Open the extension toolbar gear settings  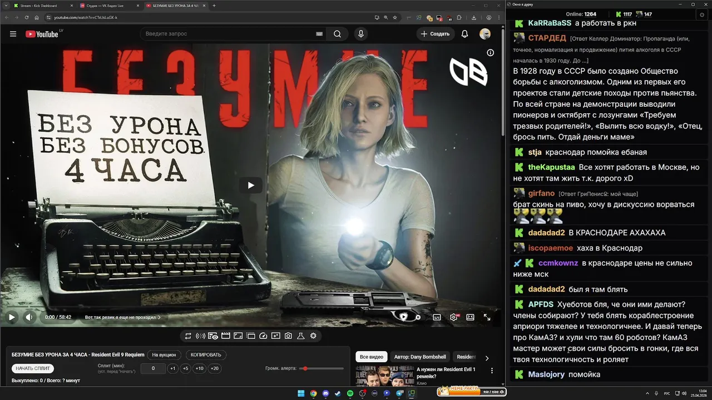tap(313, 336)
